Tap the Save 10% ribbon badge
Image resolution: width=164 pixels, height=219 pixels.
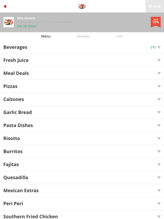pos(156,22)
